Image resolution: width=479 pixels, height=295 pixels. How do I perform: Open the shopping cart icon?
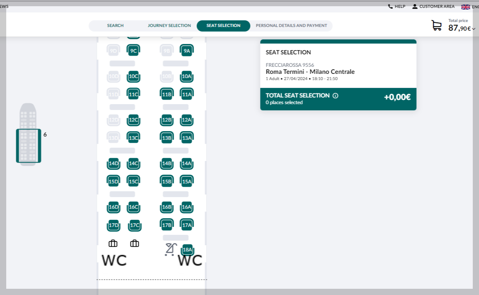click(437, 25)
